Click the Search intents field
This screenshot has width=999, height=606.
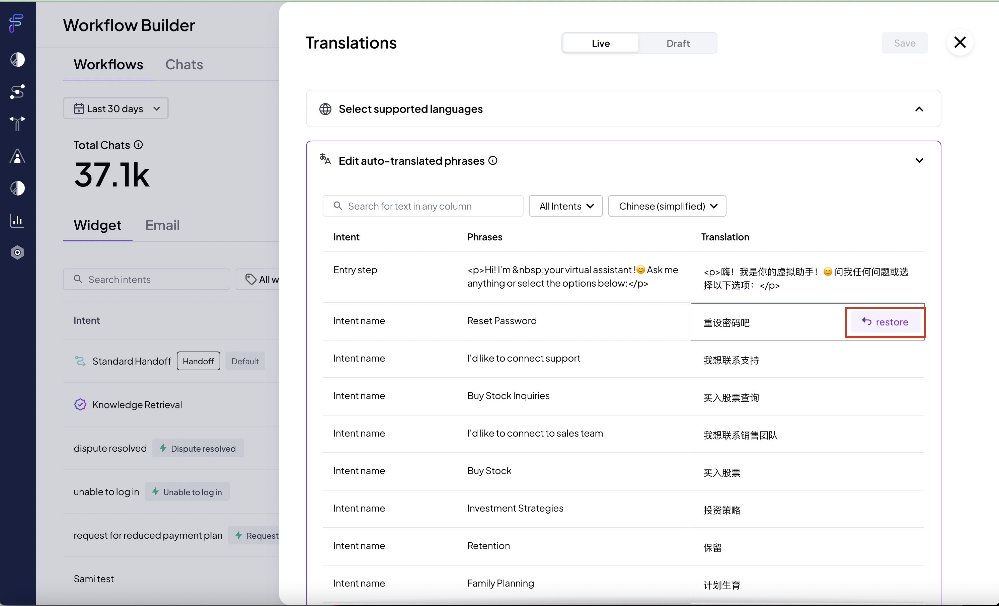pyautogui.click(x=146, y=279)
